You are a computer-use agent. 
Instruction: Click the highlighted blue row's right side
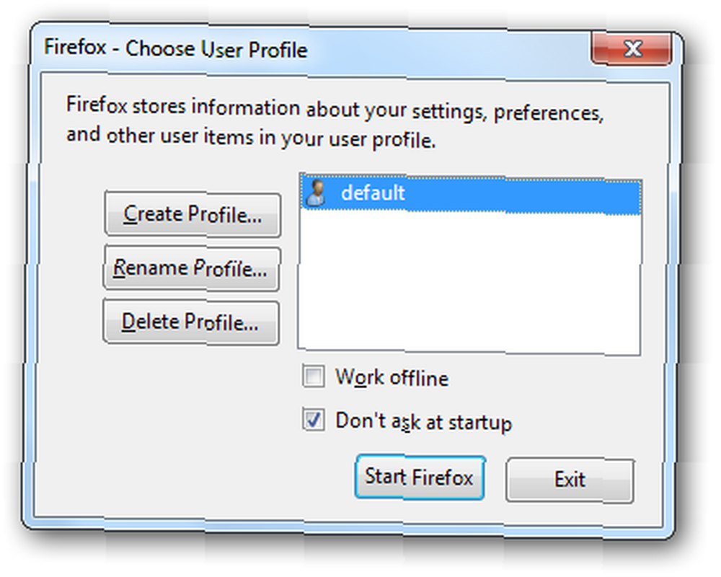tap(575, 196)
